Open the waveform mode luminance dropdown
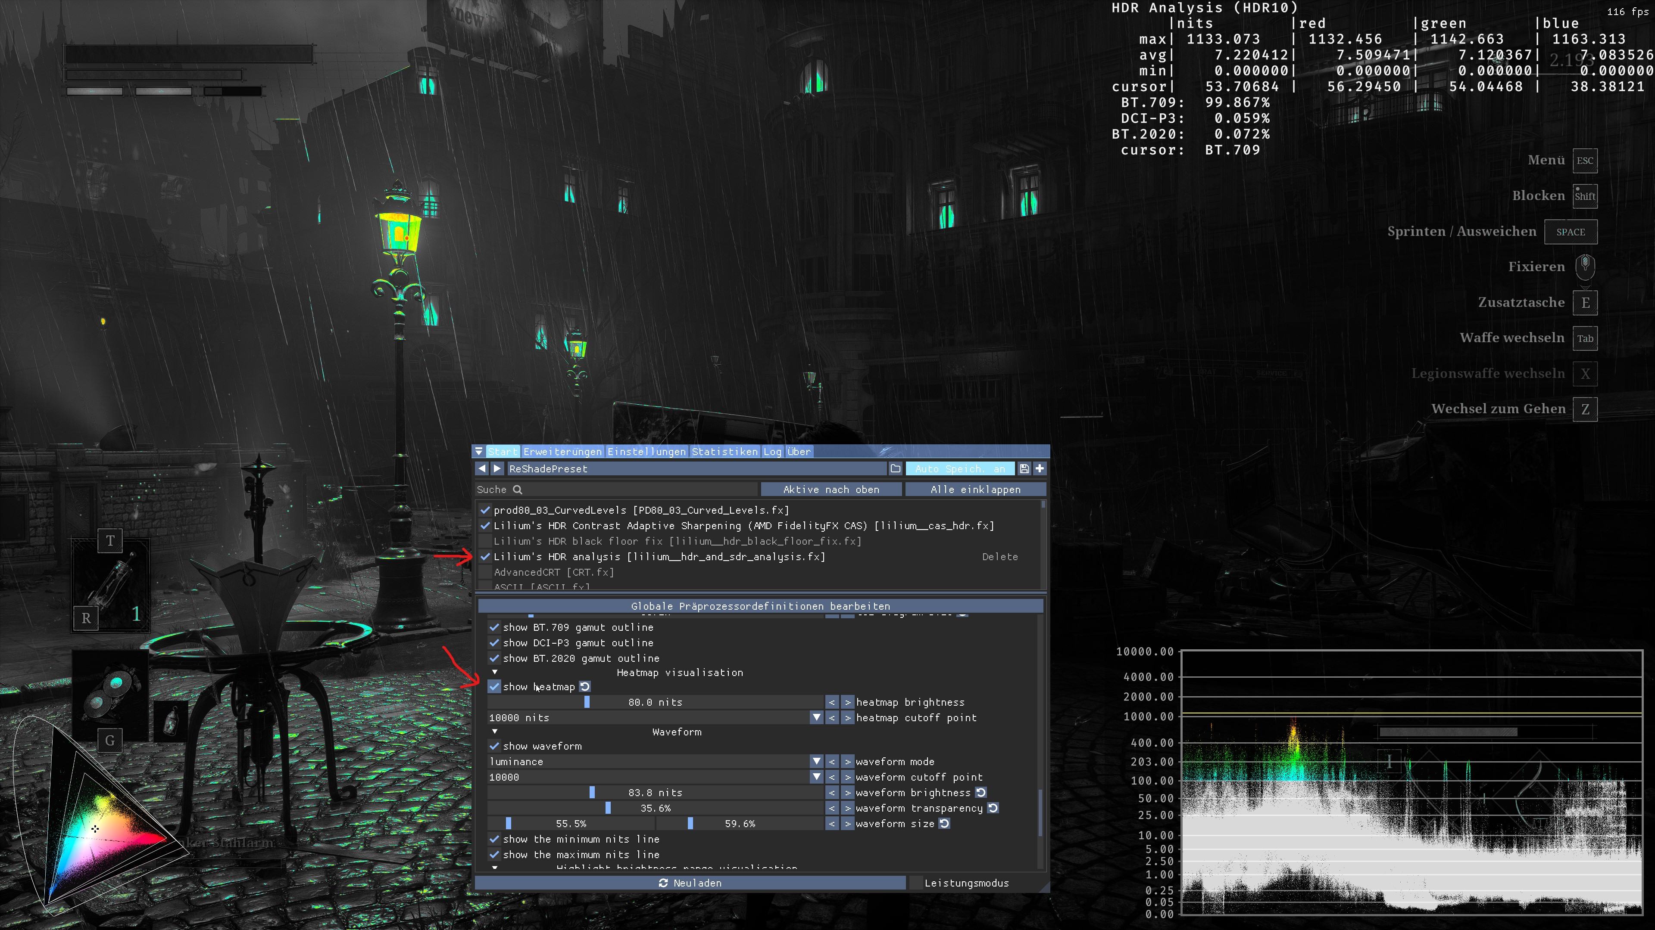 (816, 761)
